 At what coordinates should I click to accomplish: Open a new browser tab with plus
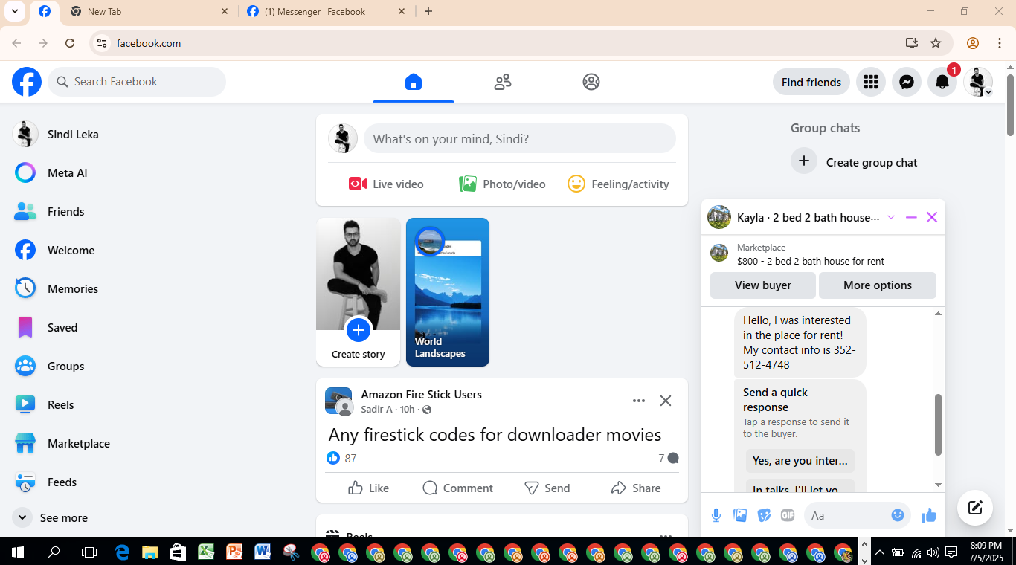point(428,11)
